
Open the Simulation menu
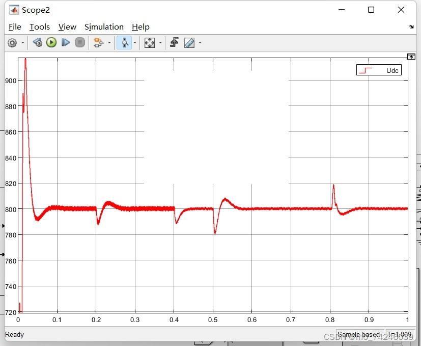pos(104,26)
